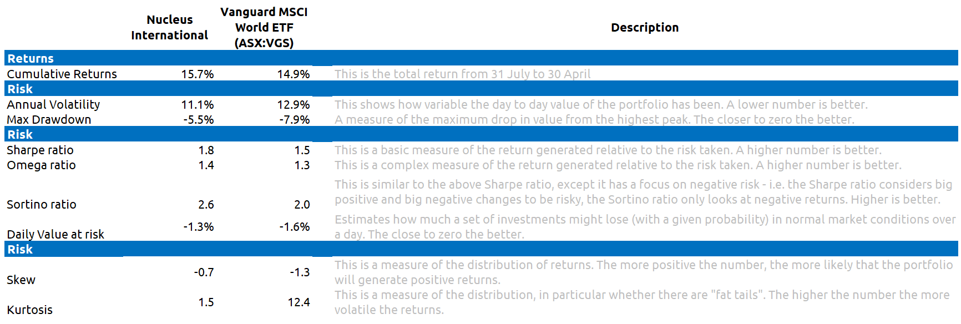
Task: Click the Sharpe ratio row label
Action: (x=40, y=150)
